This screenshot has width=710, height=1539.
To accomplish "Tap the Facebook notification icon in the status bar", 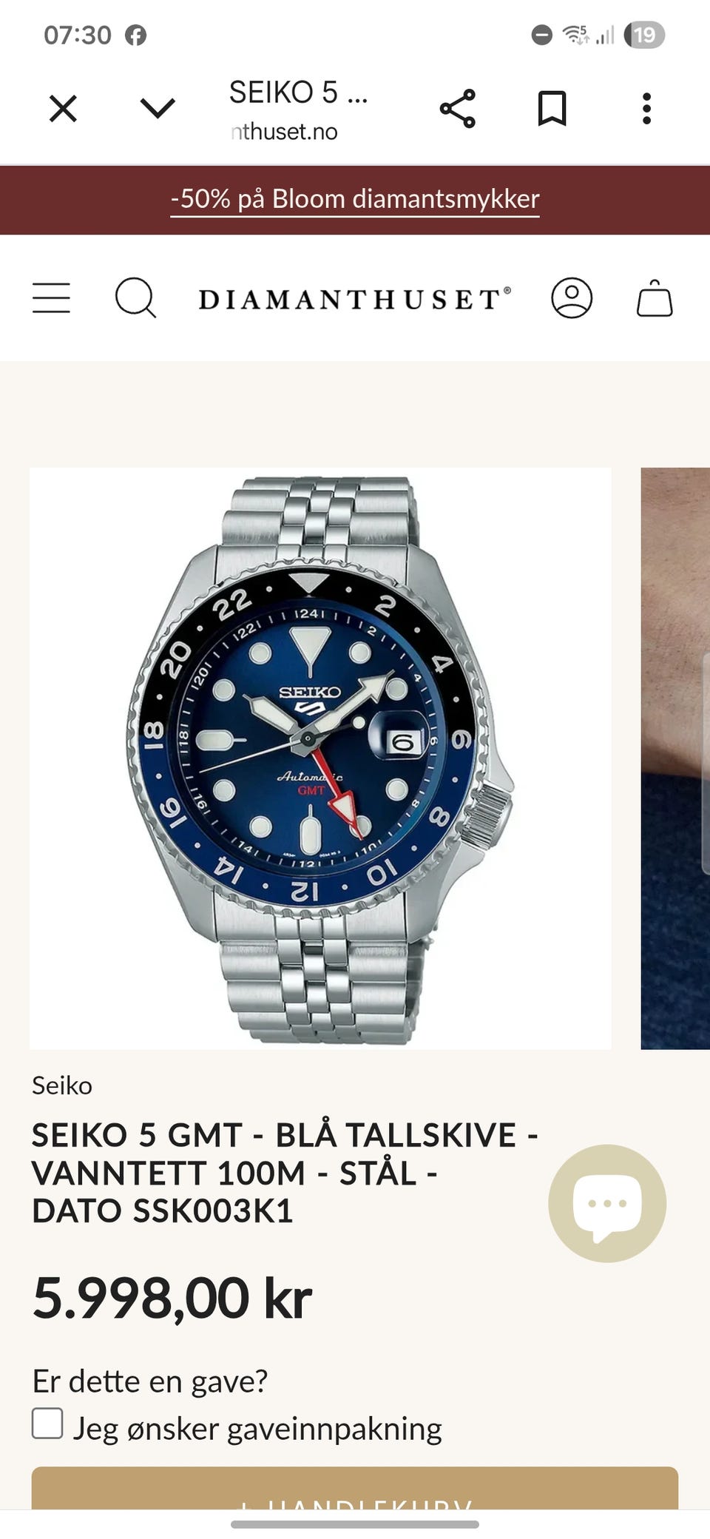I will click(135, 35).
